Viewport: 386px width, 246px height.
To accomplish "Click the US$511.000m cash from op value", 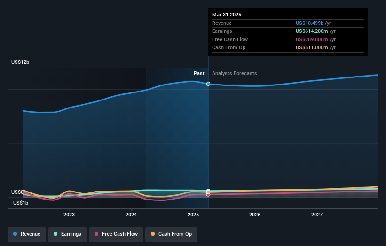I will pos(312,48).
